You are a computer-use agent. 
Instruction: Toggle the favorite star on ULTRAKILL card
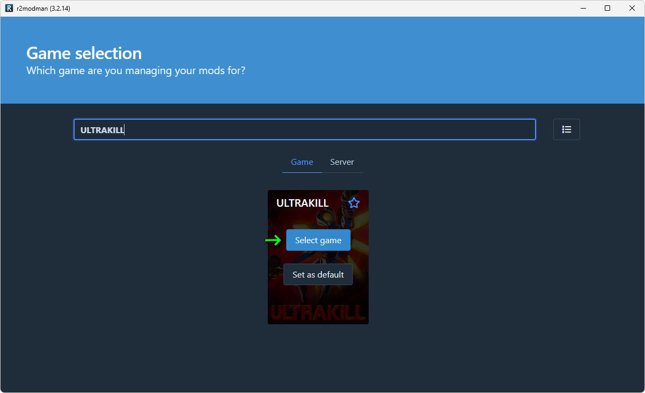354,203
